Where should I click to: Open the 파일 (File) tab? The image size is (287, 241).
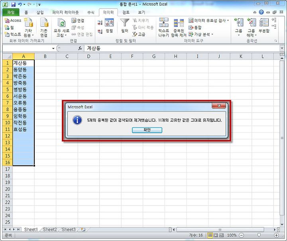[11, 12]
